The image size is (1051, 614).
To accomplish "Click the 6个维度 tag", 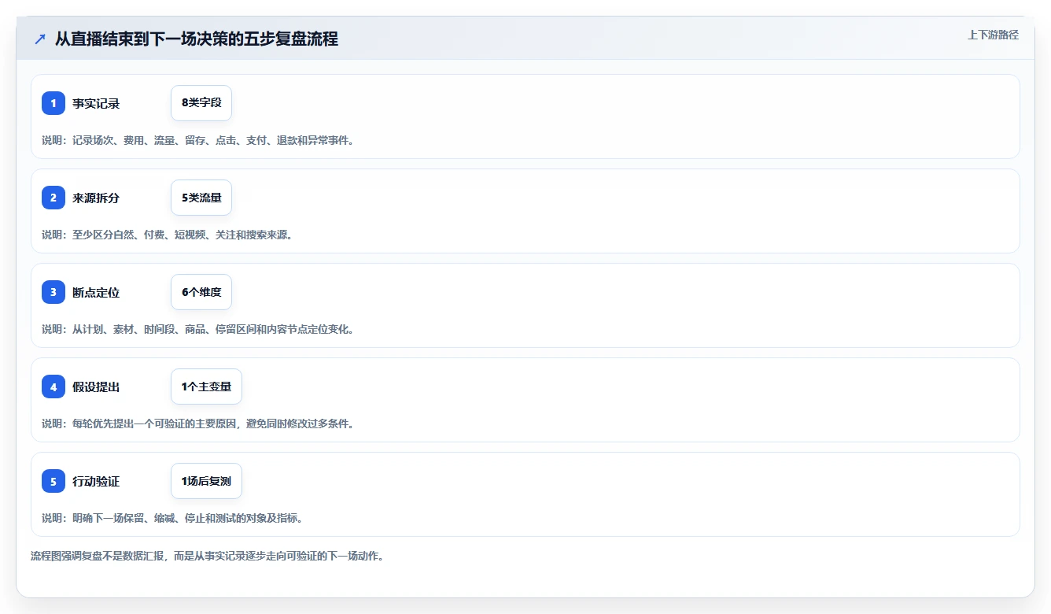I will point(201,292).
